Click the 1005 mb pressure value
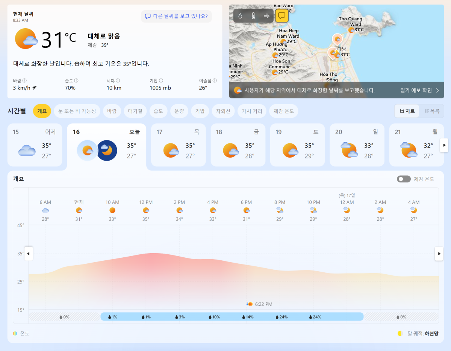The width and height of the screenshot is (451, 351). [160, 88]
